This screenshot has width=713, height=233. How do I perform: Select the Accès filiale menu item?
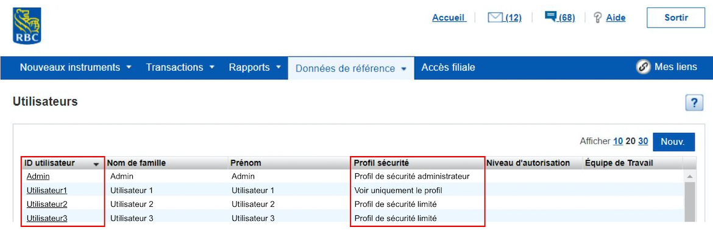tap(448, 67)
